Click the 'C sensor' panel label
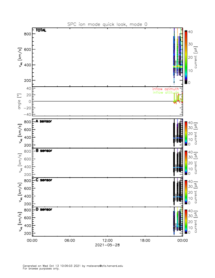 coord(44,180)
